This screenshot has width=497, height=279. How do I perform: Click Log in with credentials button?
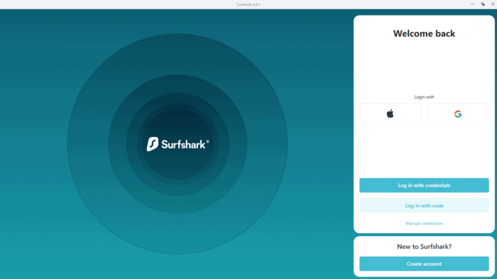pyautogui.click(x=424, y=185)
